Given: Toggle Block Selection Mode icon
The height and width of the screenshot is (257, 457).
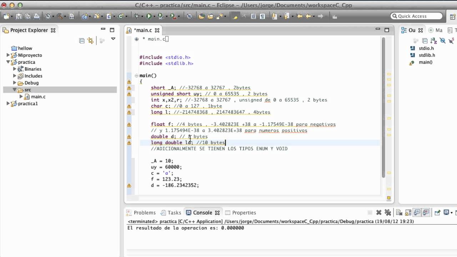Looking at the screenshot, I should (253, 16).
